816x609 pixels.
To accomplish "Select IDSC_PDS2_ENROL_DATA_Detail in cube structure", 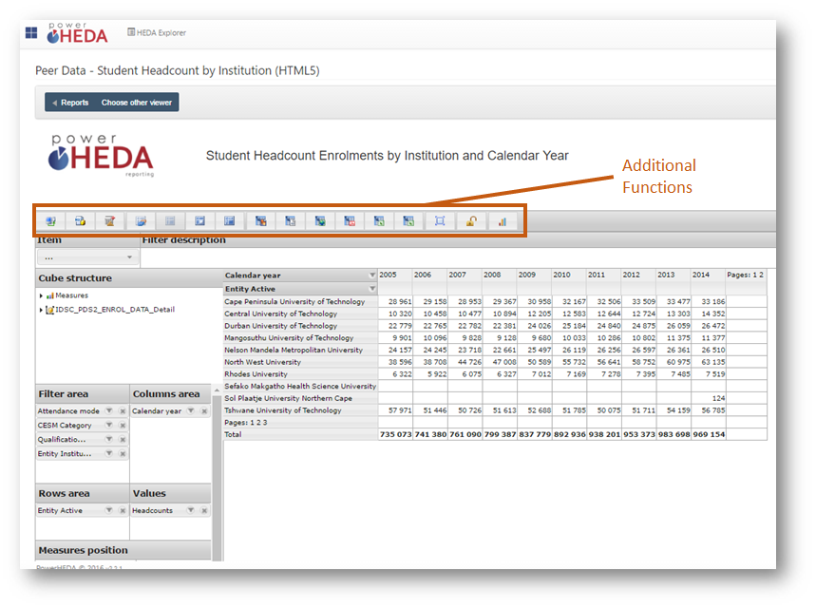I will [115, 310].
